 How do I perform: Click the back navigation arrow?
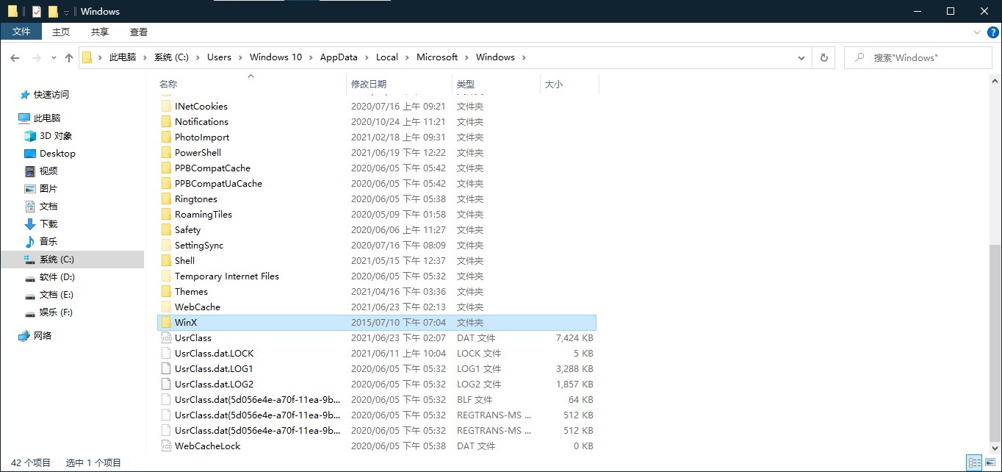pyautogui.click(x=15, y=57)
